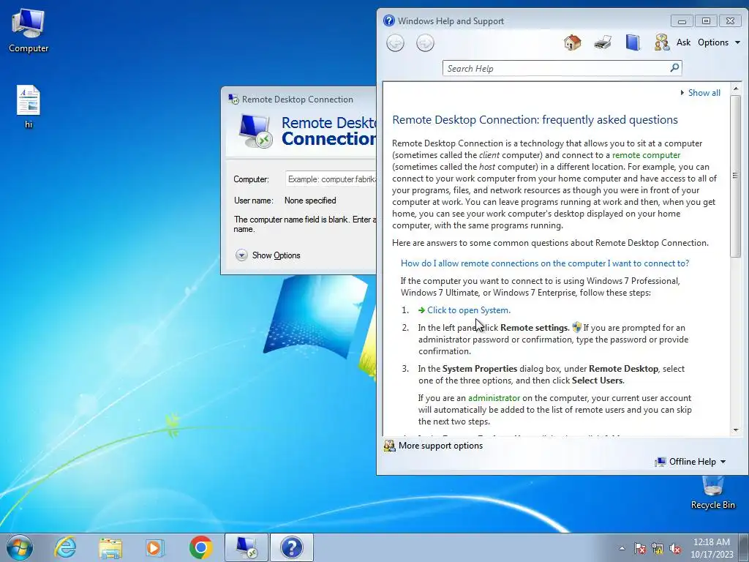Open the taskbar clock and date
Screen dimensions: 749x562
[x=712, y=548]
